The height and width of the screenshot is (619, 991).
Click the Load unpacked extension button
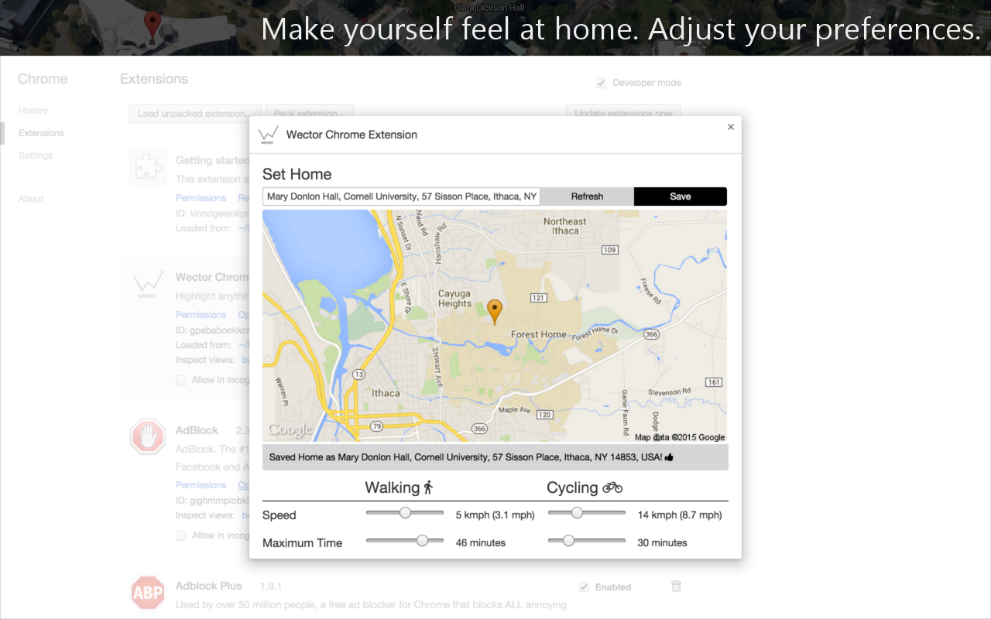tap(195, 114)
